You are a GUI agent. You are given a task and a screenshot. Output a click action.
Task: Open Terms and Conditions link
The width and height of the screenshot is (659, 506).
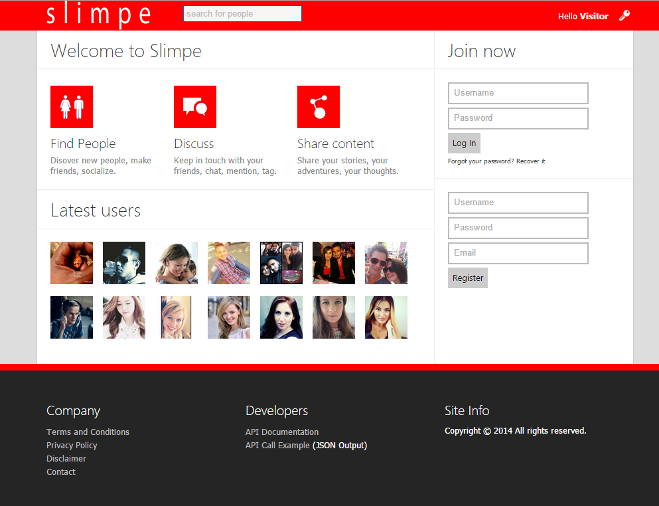coord(88,432)
